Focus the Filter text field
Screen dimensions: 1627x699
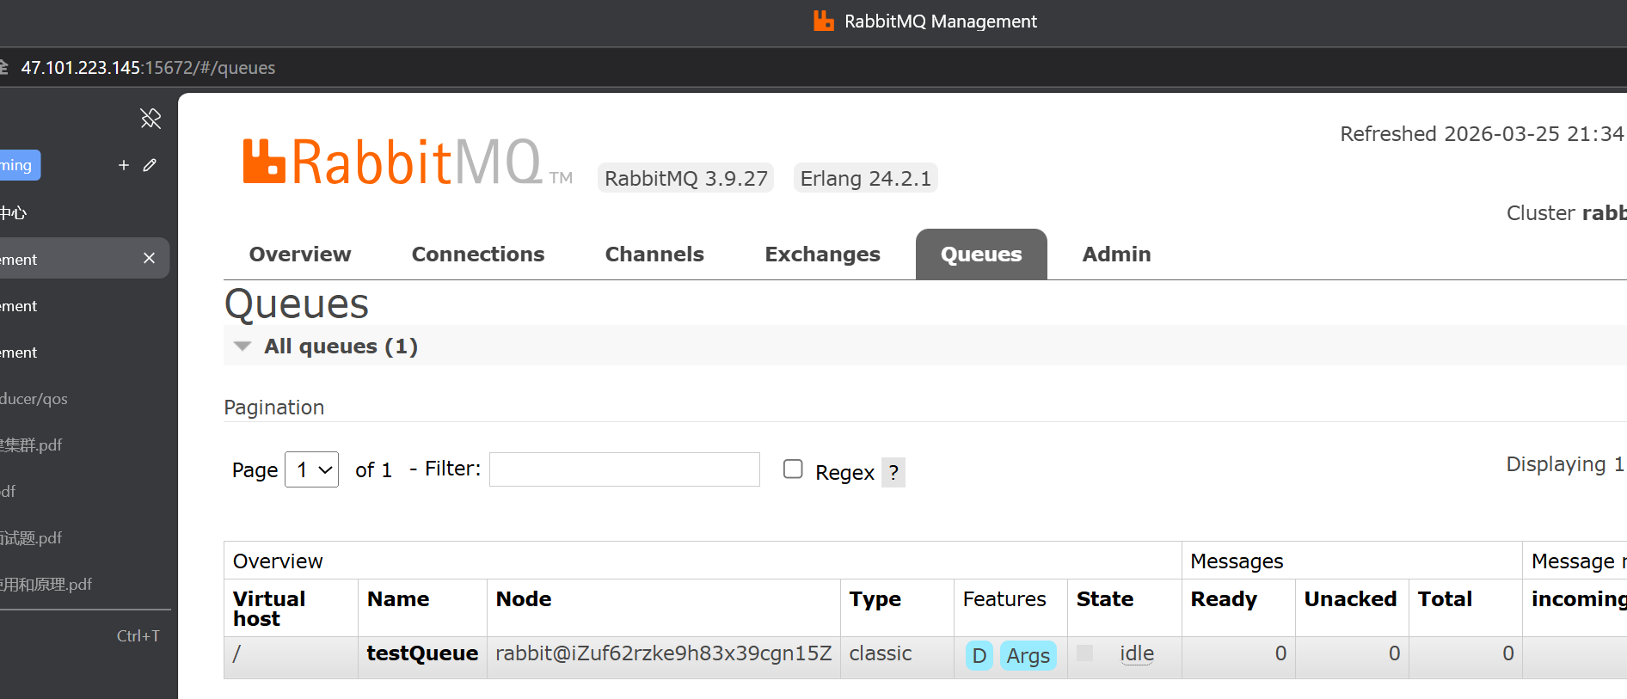[624, 469]
